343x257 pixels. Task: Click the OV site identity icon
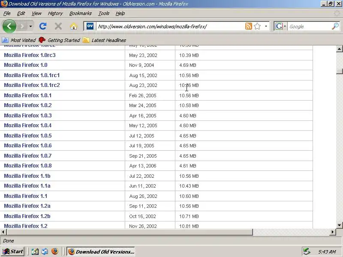[x=90, y=26]
